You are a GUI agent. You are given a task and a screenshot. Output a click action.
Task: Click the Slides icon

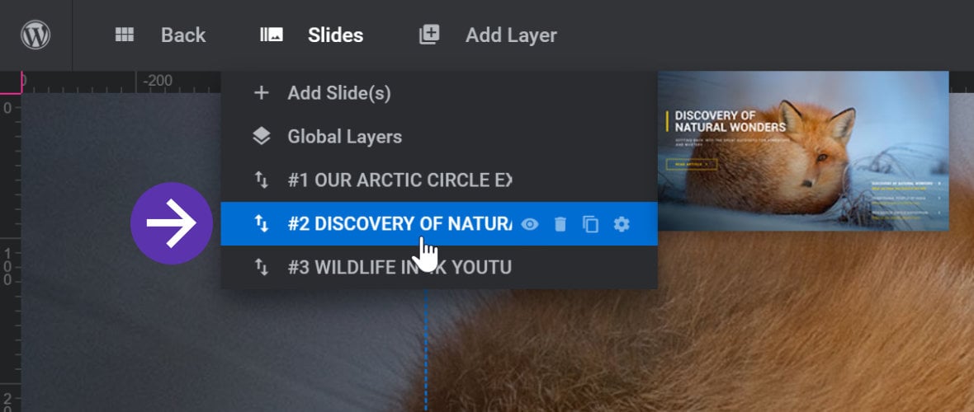(272, 35)
